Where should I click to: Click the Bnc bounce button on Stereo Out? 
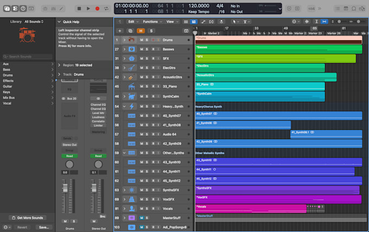103,216
